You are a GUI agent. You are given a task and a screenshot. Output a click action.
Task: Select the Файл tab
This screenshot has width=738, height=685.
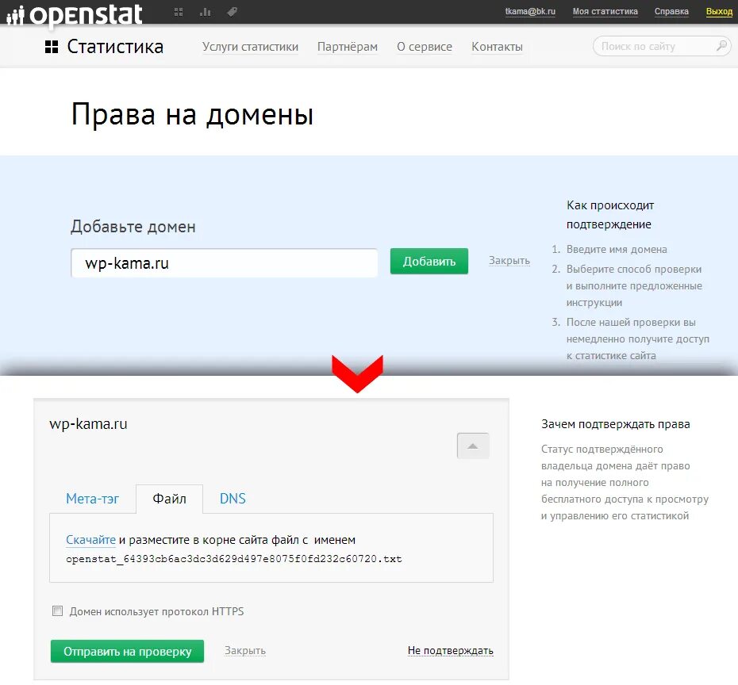(x=170, y=499)
